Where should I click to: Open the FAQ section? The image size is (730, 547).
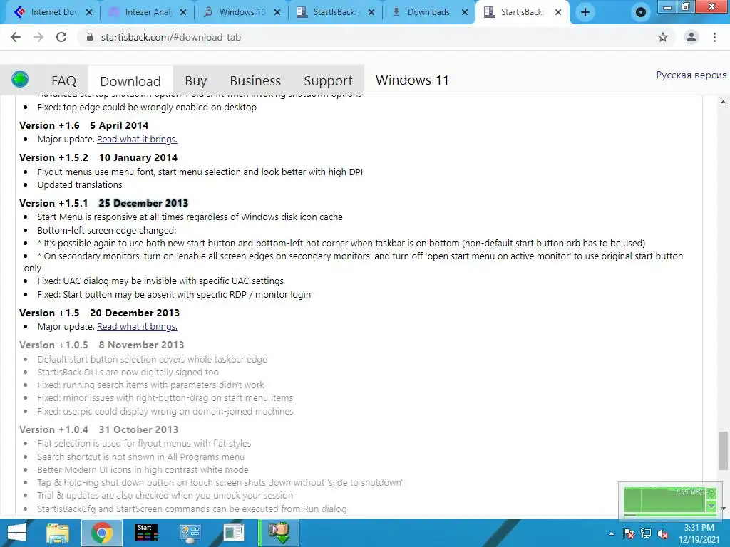63,81
